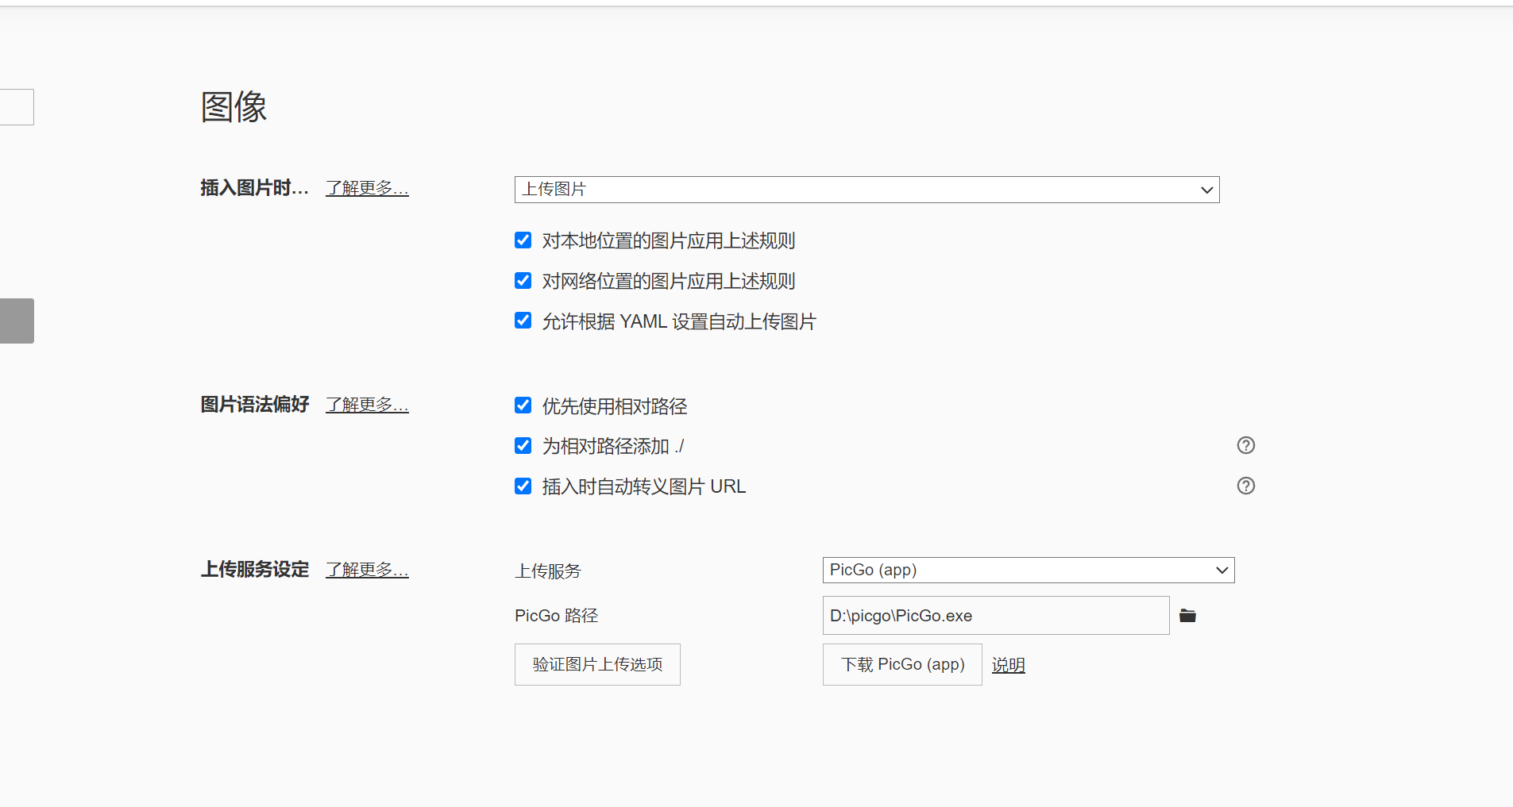Open 了解更多 link for insert image settings
Screen dimensions: 1513x807
pyautogui.click(x=367, y=188)
